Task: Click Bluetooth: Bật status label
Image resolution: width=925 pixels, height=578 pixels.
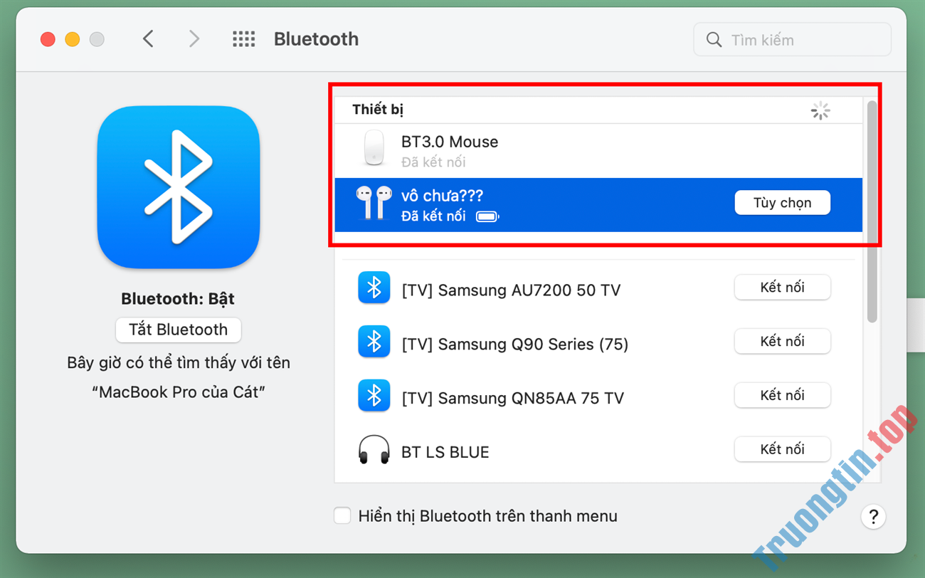Action: (x=178, y=299)
